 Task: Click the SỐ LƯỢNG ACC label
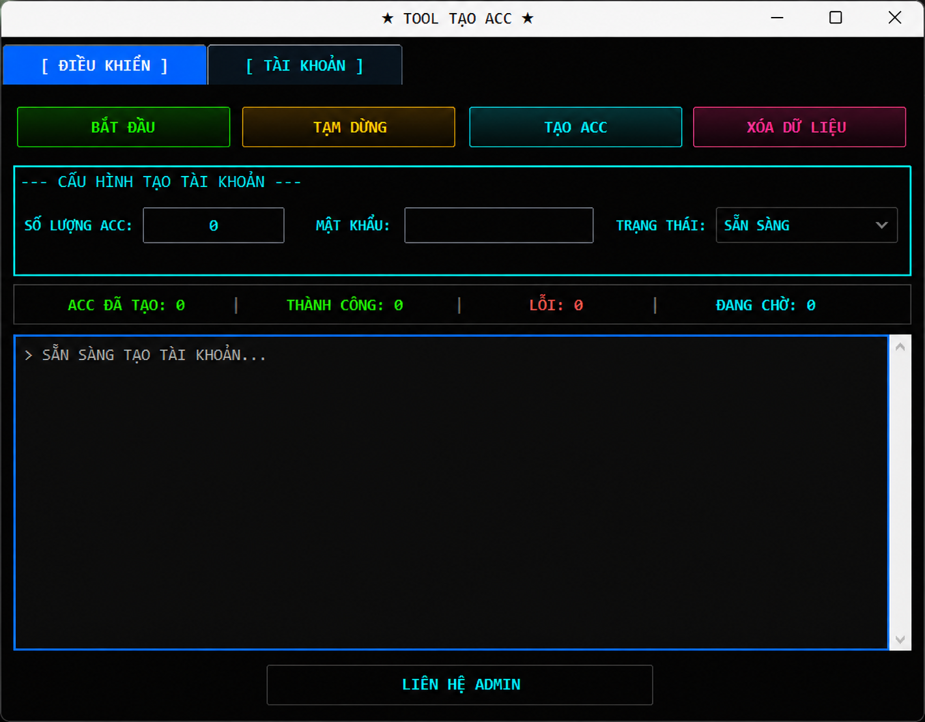pos(78,225)
